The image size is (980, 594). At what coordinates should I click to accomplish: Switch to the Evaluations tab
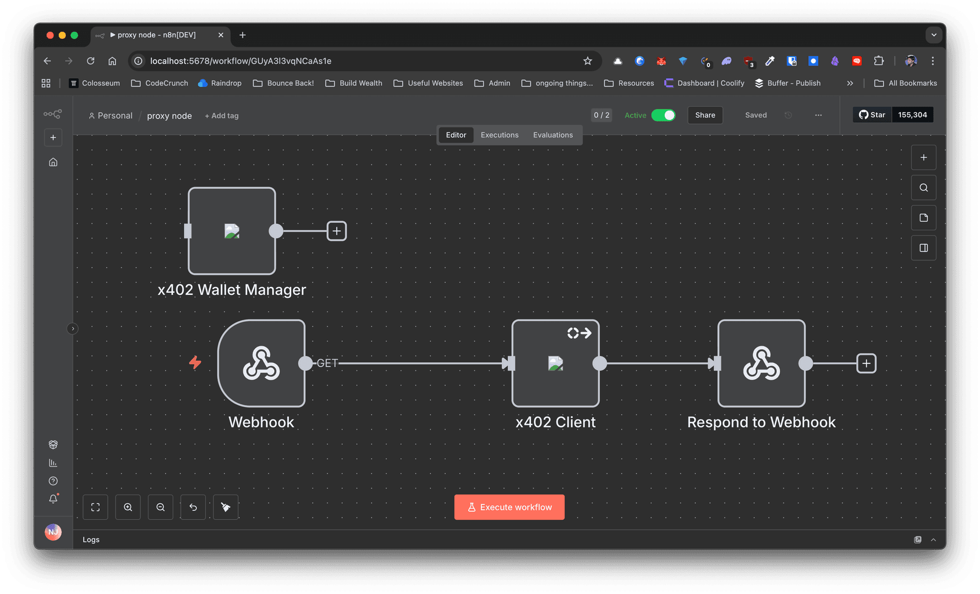coord(552,135)
